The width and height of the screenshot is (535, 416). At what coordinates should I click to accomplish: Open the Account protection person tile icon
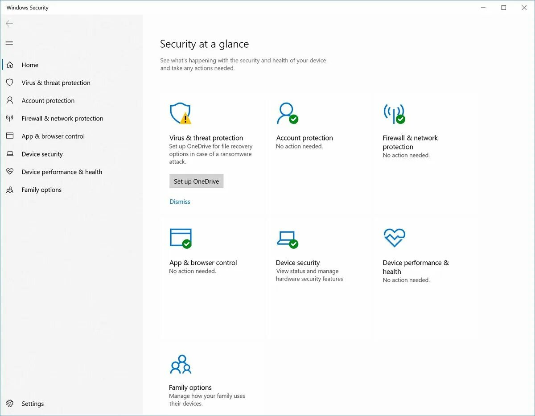[287, 113]
